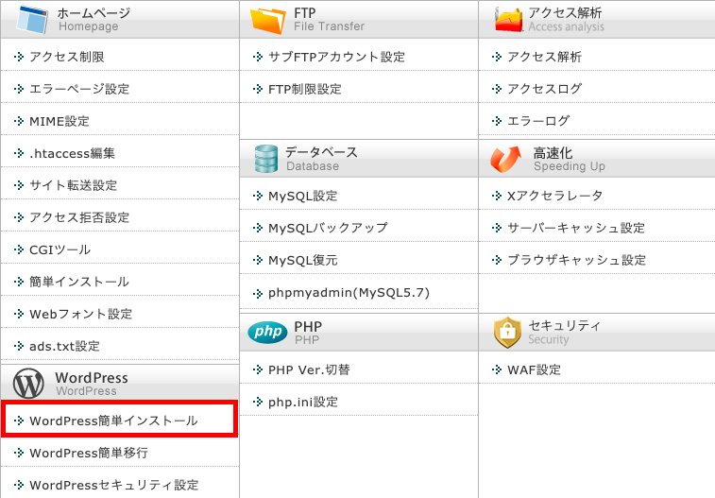Screen dimensions: 715x498
Task: Click the blue PHP logo icon
Action: click(x=267, y=332)
